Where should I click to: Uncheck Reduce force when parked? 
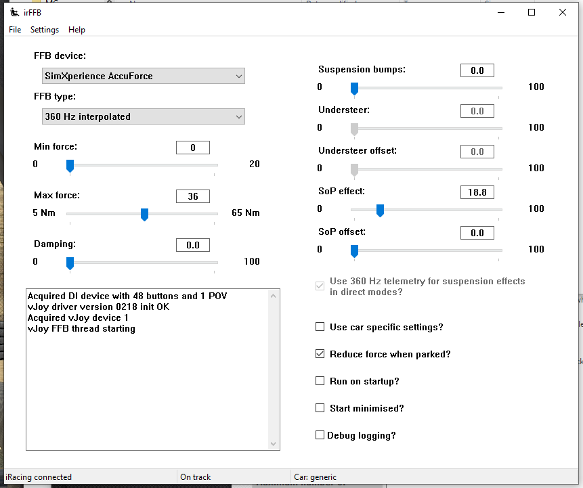pyautogui.click(x=320, y=354)
